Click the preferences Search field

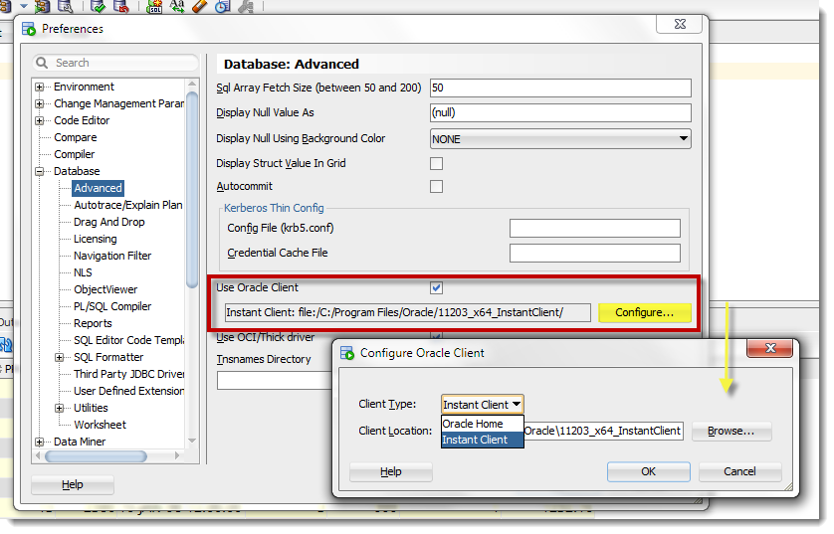click(x=115, y=63)
